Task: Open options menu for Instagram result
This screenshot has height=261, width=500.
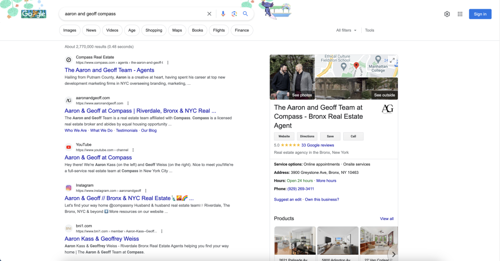Action: point(146,191)
